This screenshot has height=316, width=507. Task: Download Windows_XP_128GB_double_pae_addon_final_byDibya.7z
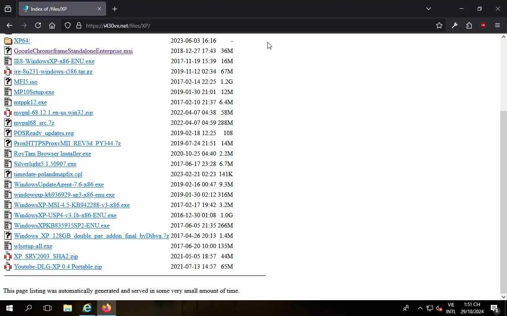click(x=91, y=236)
